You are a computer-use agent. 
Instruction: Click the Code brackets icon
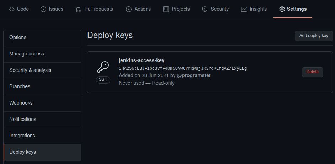tap(12, 9)
